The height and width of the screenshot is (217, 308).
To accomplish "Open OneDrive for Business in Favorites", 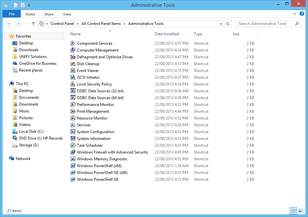I will [x=38, y=63].
